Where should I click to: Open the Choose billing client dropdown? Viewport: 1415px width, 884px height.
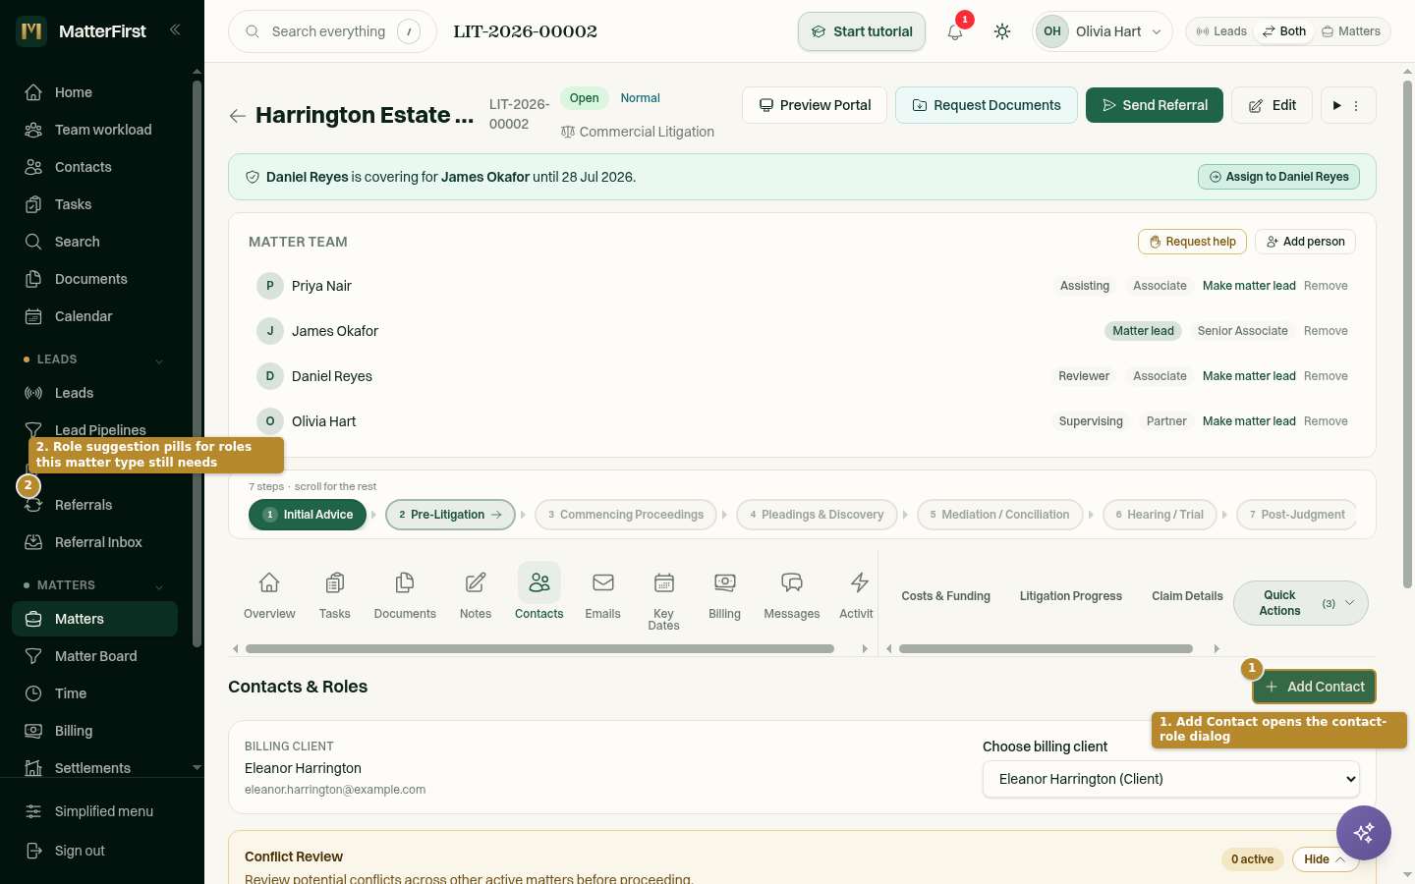coord(1171,779)
